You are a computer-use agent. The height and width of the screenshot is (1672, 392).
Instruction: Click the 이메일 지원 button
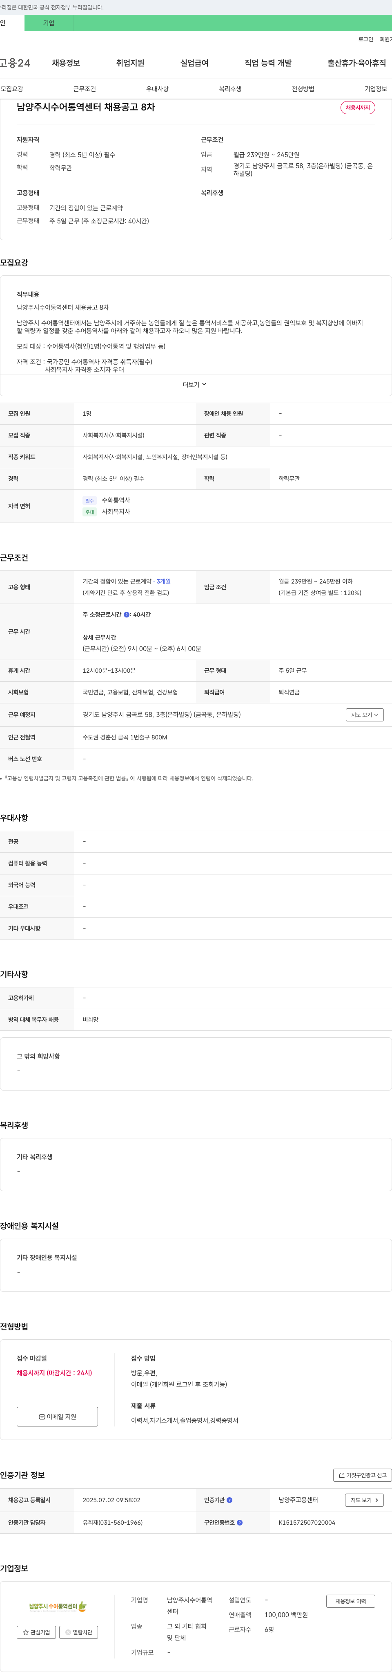(x=57, y=1416)
